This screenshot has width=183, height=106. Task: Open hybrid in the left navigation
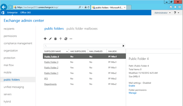[7, 101]
